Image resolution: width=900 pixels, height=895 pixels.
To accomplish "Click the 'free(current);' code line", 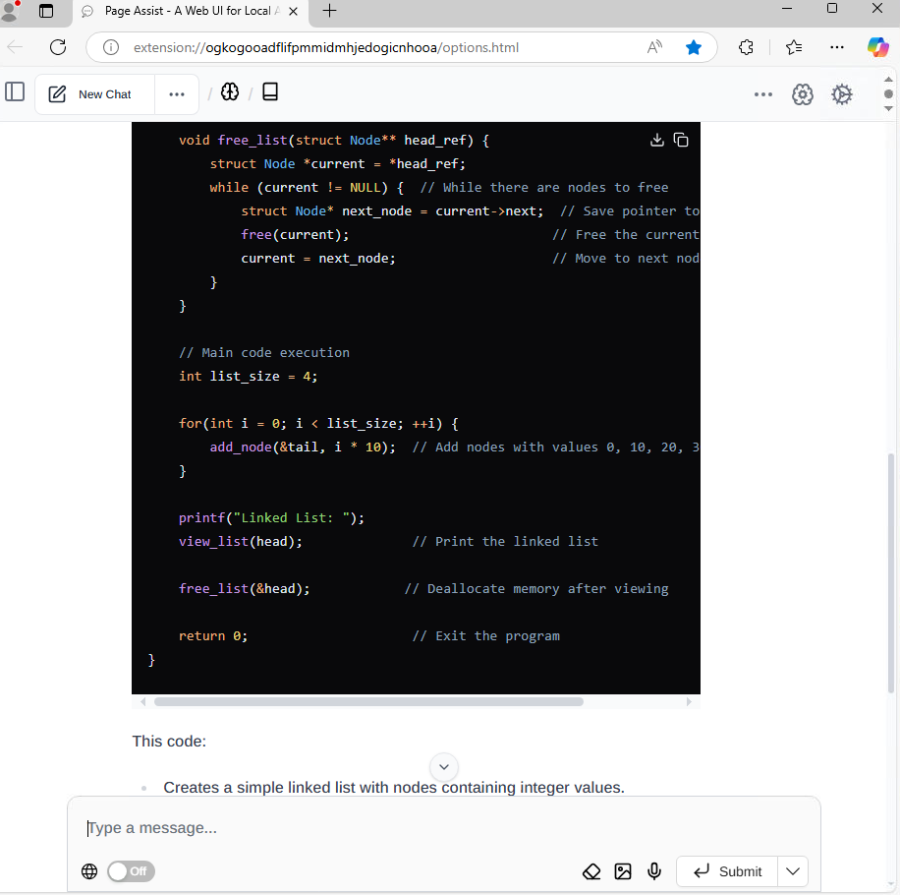I will pyautogui.click(x=295, y=234).
